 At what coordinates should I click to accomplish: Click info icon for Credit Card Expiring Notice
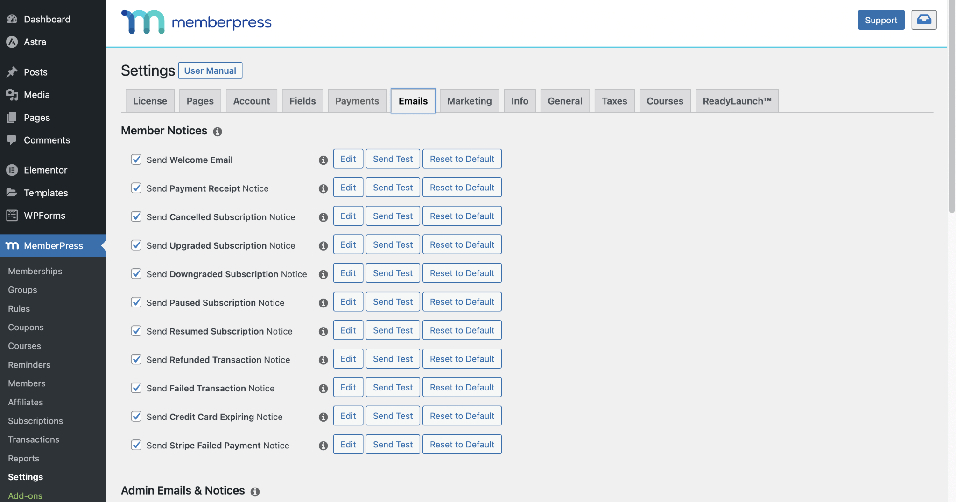coord(323,417)
